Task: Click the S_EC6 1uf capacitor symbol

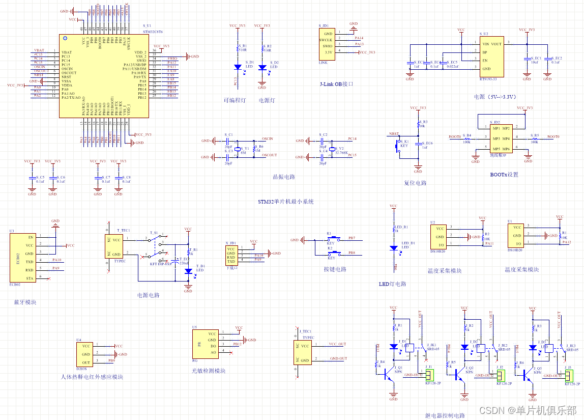Action: coord(418,145)
